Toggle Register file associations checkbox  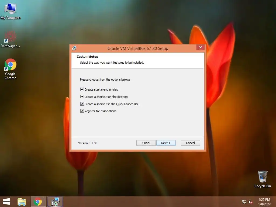point(82,111)
